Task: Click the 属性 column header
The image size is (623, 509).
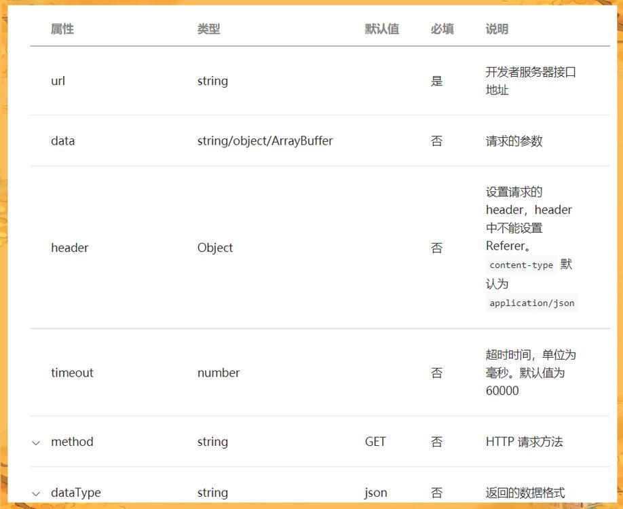Action: pyautogui.click(x=62, y=29)
